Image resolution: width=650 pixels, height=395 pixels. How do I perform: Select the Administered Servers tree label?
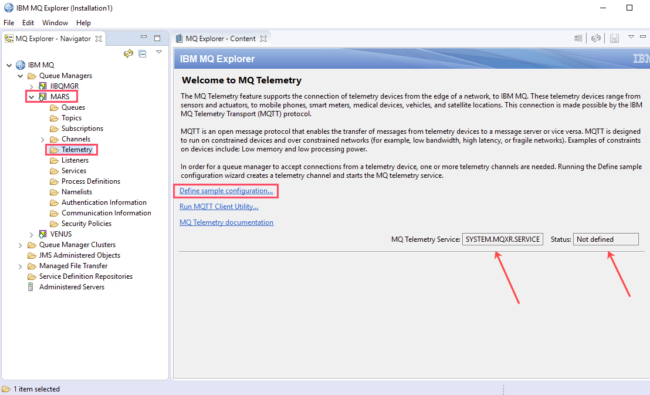pos(72,287)
